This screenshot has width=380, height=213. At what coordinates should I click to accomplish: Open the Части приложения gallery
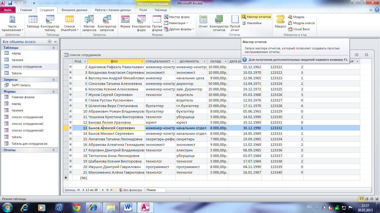tap(12, 24)
